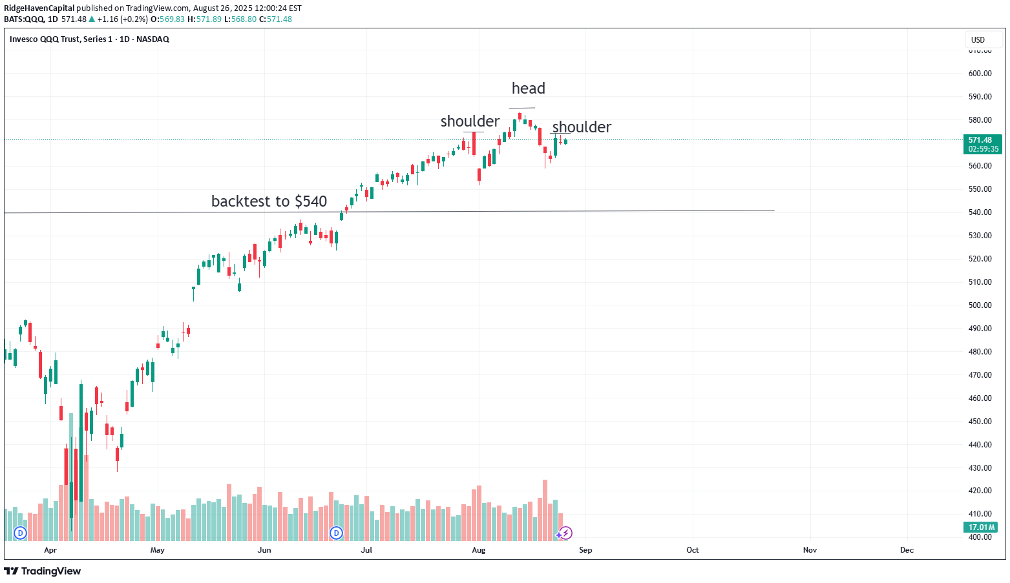The image size is (1010, 583).
Task: Click the purple lightning bolt marker
Action: pyautogui.click(x=565, y=533)
